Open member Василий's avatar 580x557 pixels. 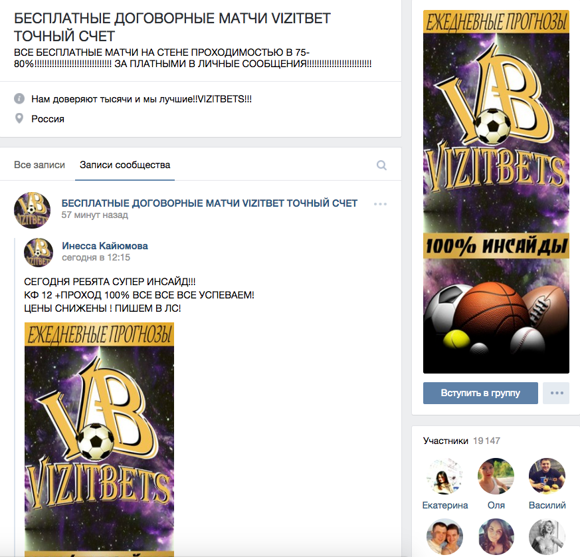pyautogui.click(x=547, y=477)
